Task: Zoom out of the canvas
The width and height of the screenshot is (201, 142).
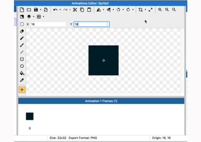Action: click(x=167, y=10)
